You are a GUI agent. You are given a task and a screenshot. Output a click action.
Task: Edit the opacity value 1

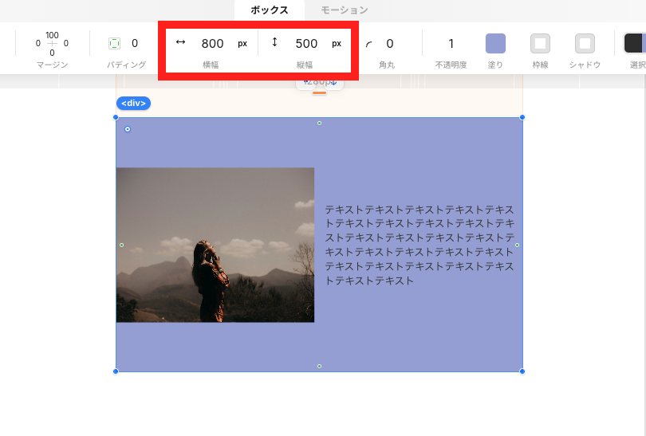(451, 44)
